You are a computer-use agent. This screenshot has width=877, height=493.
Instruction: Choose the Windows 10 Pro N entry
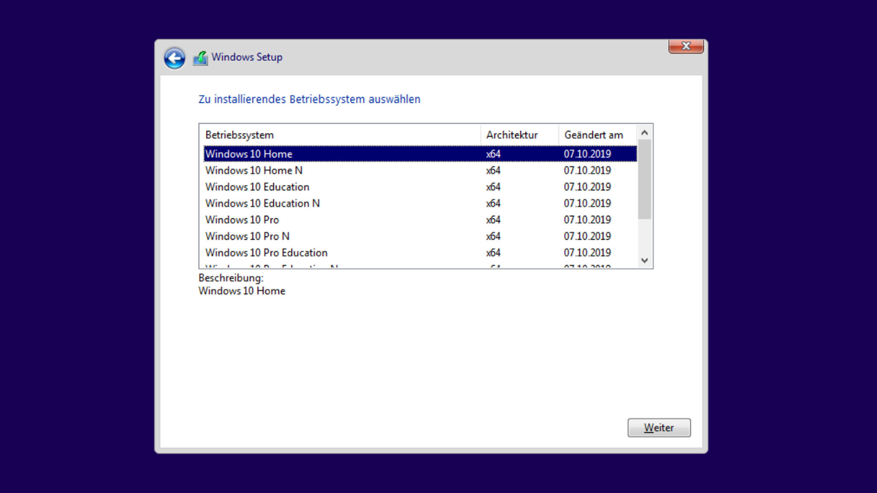[x=247, y=236]
